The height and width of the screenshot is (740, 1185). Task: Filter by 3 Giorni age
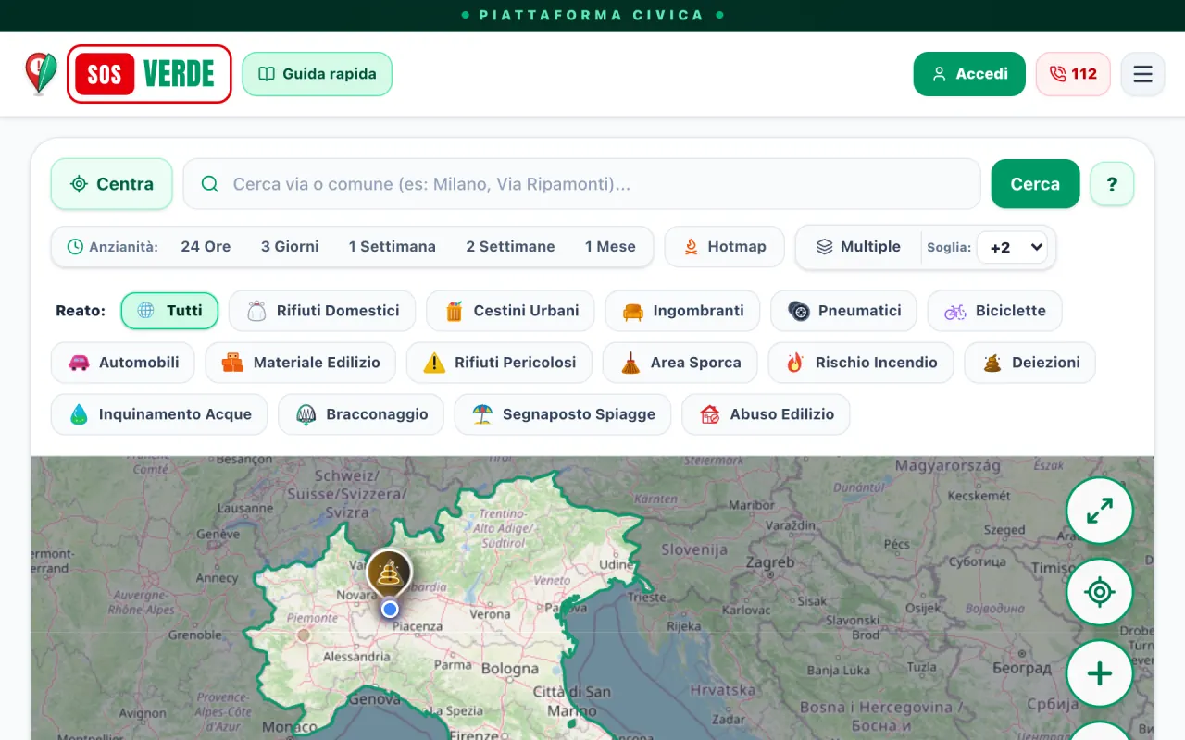pyautogui.click(x=290, y=247)
